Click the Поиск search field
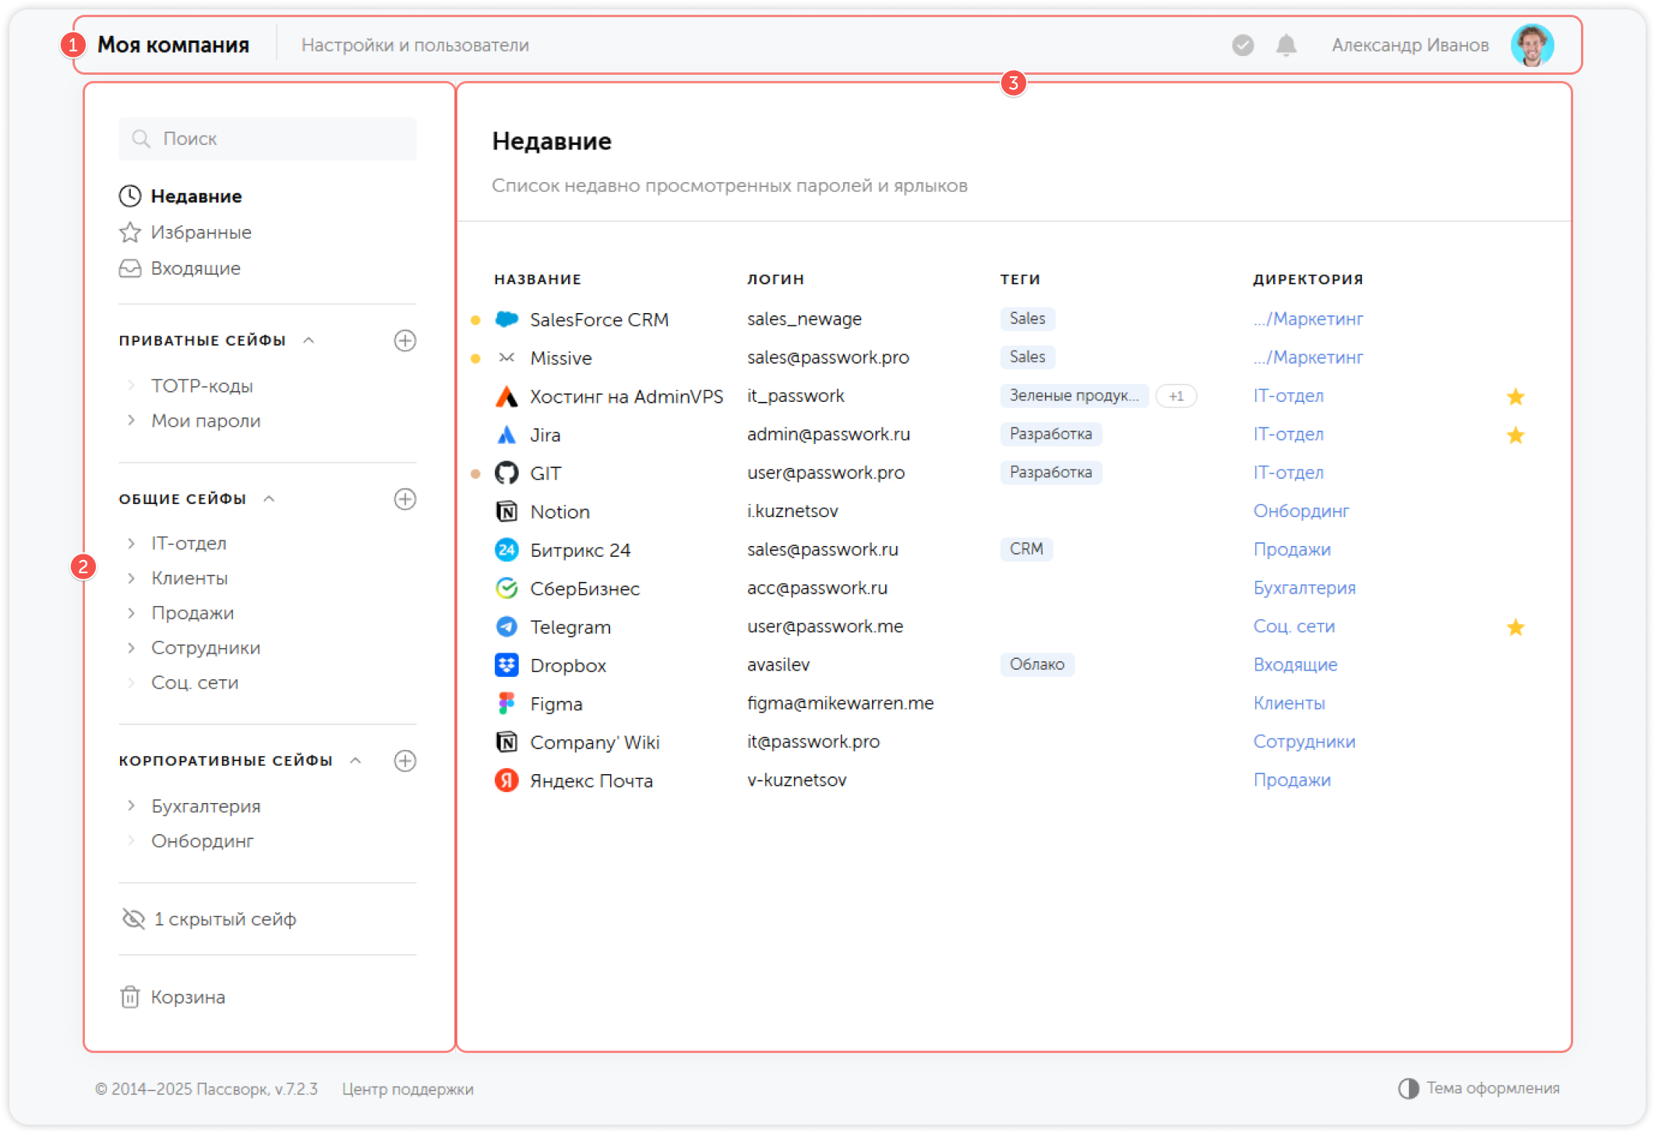Screen dimensions: 1655x1134 [267, 139]
